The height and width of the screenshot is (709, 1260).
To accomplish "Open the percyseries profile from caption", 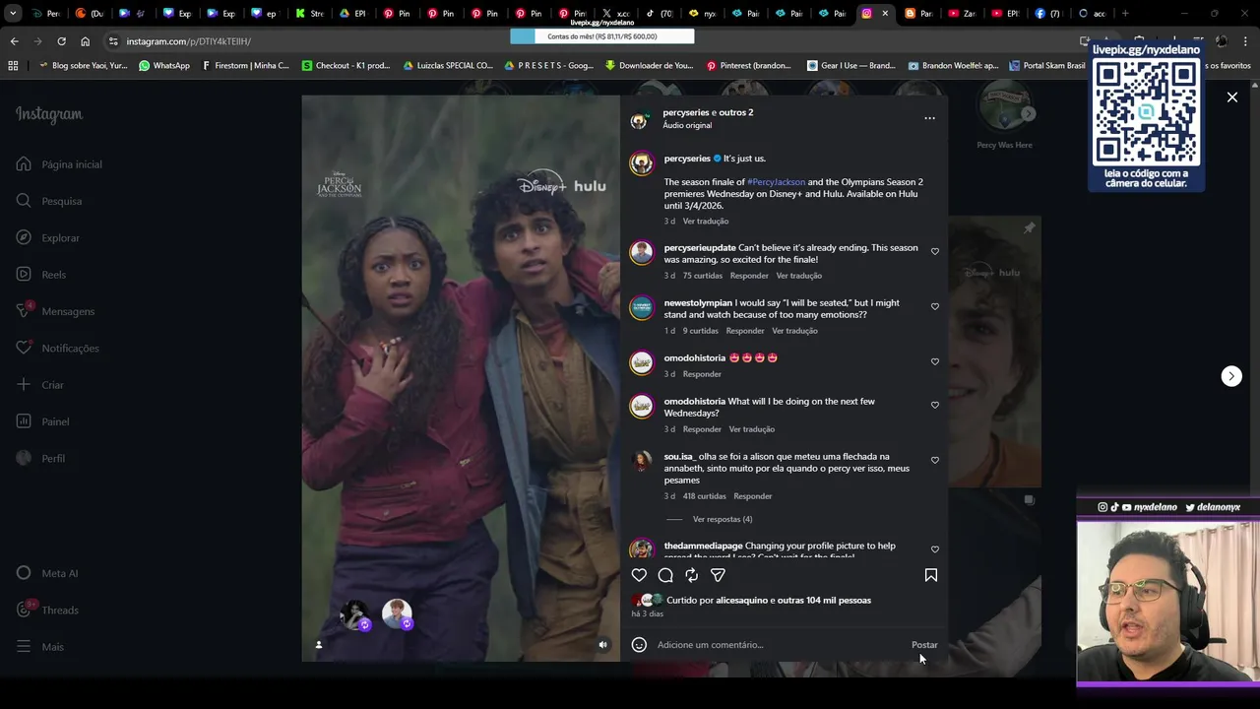I will tap(687, 159).
